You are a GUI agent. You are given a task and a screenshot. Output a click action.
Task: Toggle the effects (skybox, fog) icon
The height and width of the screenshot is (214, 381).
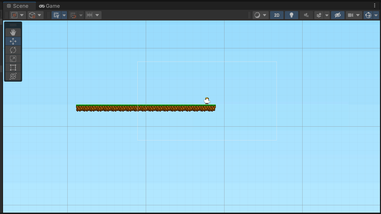pyautogui.click(x=319, y=15)
